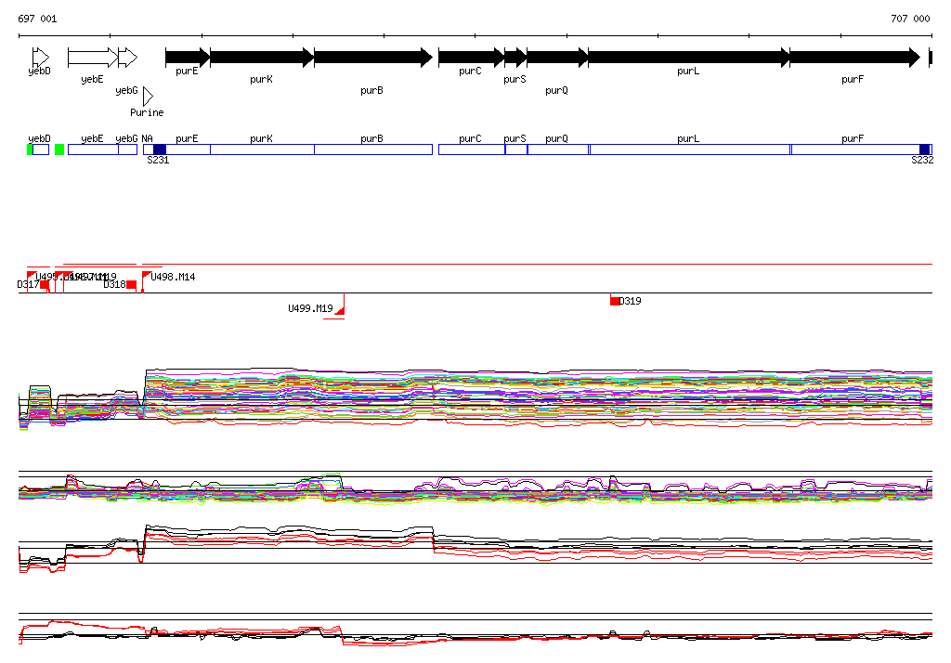Click the 697 001 start coordinate label
This screenshot has width=951, height=663.
point(37,19)
